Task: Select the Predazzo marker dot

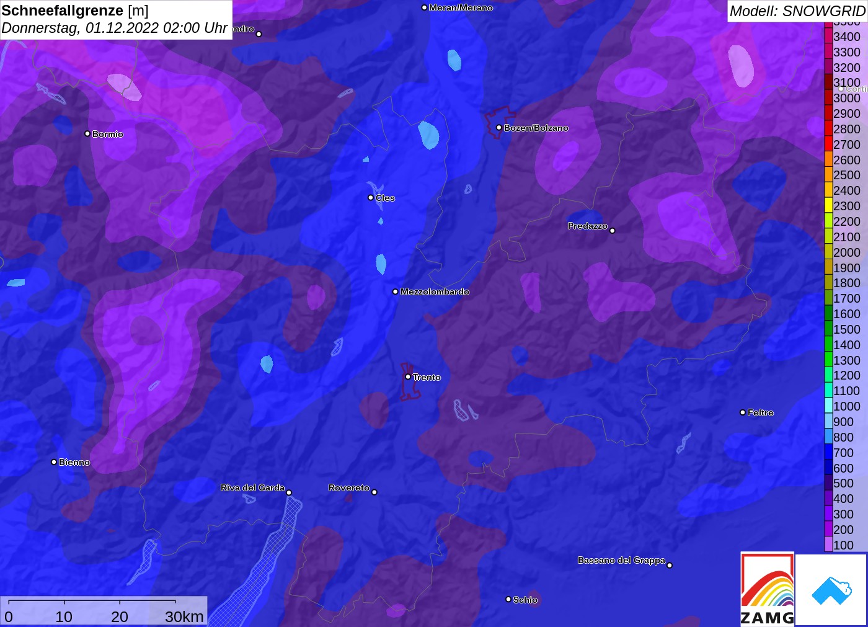Action: point(613,231)
